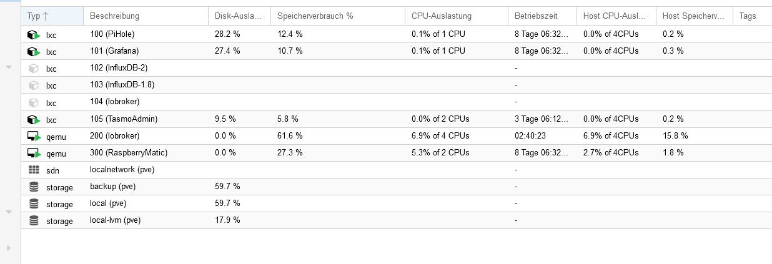
Task: Click the running LXC icon for 101 (Grafana)
Action: (x=33, y=51)
